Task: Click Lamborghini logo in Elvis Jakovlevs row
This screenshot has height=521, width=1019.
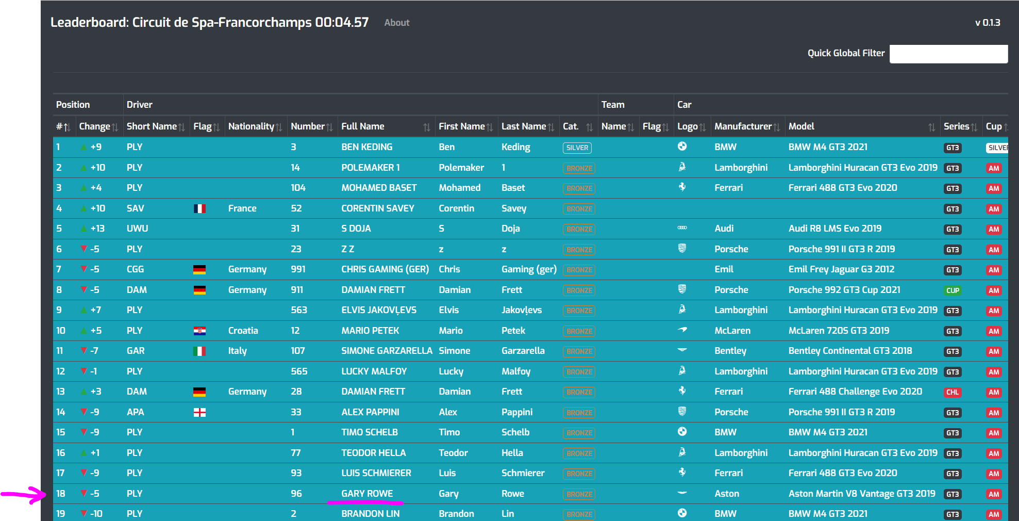Action: (682, 310)
